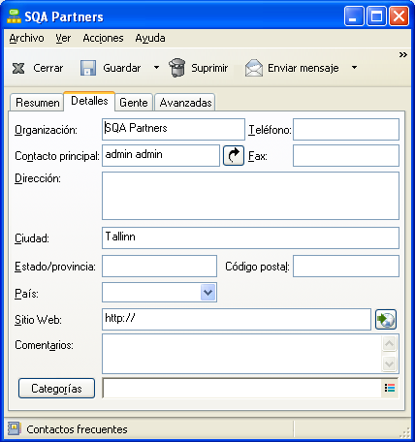This screenshot has height=442, width=415.
Task: Maximize the SQA Partners window
Action: click(x=376, y=16)
